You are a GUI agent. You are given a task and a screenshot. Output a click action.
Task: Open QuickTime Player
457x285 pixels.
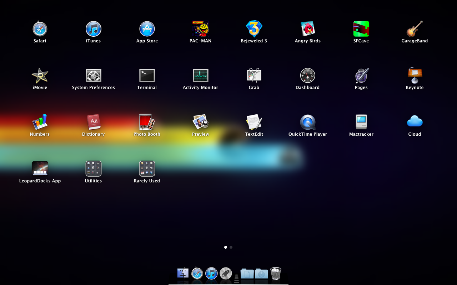[308, 122]
